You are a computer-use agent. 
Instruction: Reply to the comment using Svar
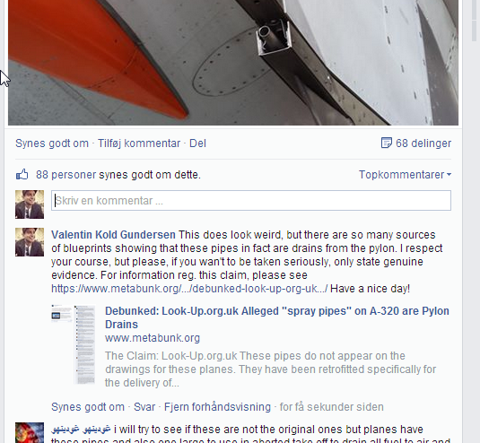144,407
